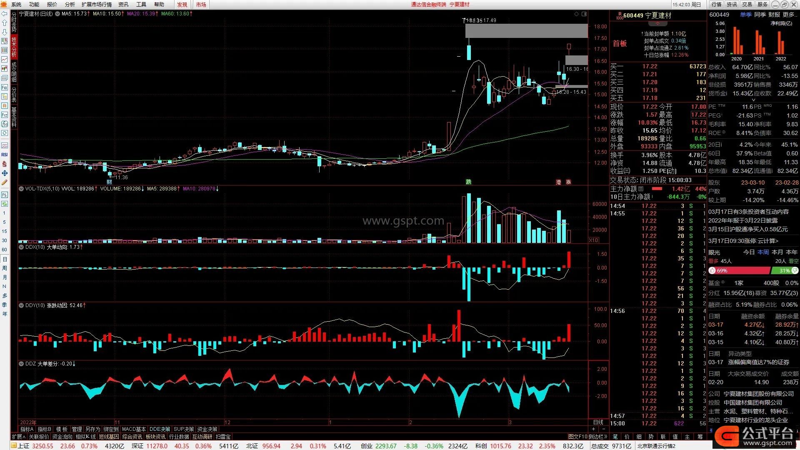The height and width of the screenshot is (450, 800).
Task: Select the 60-minute period
Action: click(5, 250)
